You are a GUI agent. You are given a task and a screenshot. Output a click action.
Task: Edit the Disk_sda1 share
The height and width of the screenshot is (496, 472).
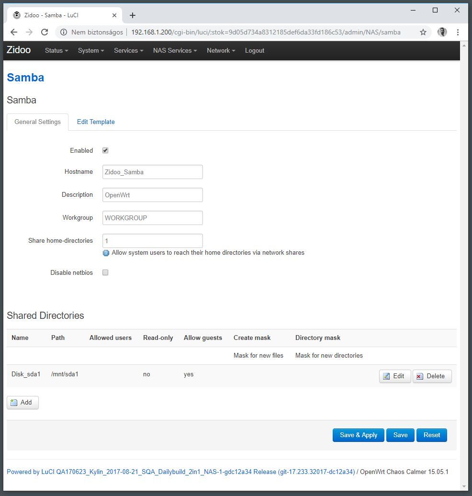[x=395, y=376]
